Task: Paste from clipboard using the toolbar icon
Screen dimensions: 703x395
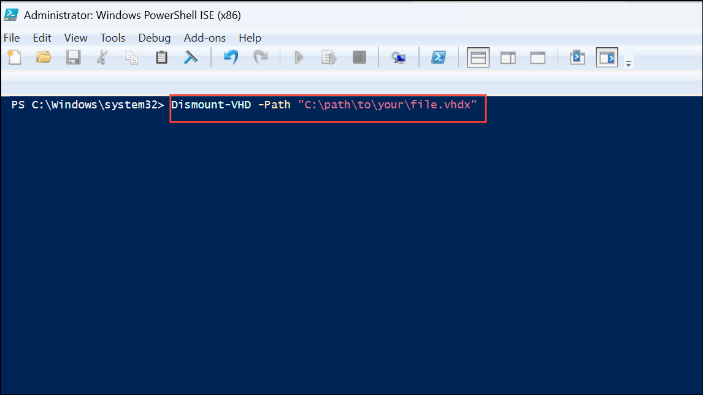Action: tap(161, 57)
